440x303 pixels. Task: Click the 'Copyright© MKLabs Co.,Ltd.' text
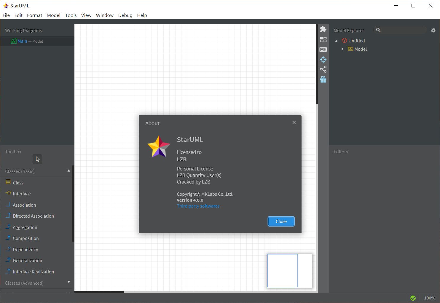(x=205, y=194)
